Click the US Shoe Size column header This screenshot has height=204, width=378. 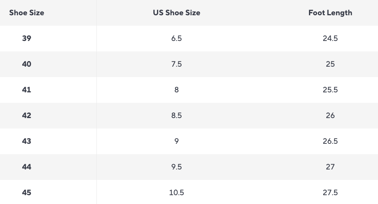point(176,13)
